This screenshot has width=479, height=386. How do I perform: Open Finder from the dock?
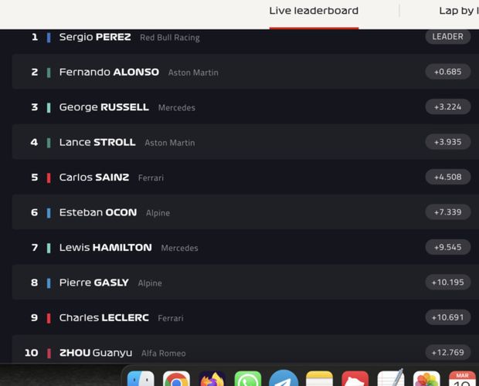tap(141, 379)
